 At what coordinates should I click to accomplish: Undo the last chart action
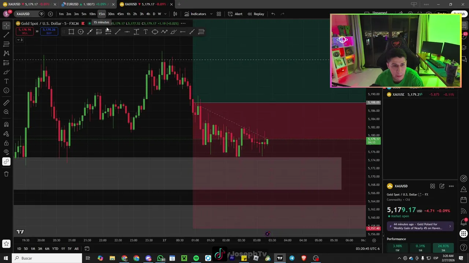(x=273, y=14)
